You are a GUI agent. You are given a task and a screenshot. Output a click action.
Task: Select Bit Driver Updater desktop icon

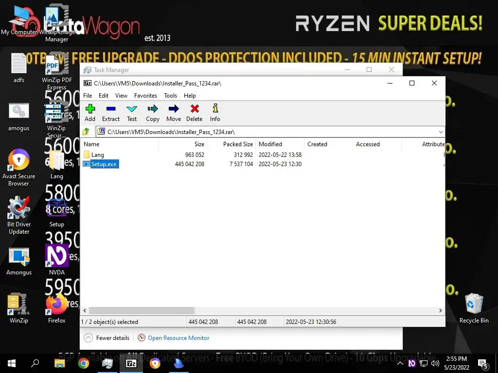[x=19, y=215]
